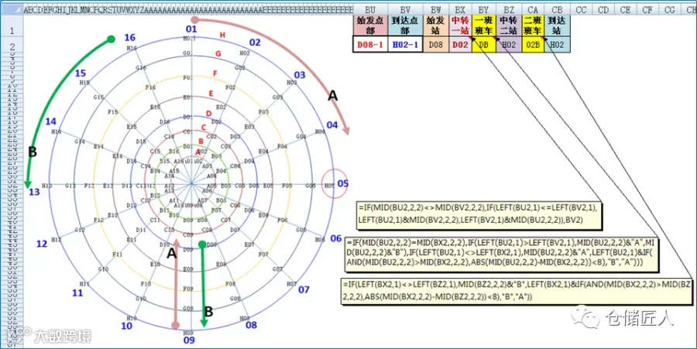Click the header cell 到达站
The height and width of the screenshot is (349, 697).
tap(557, 26)
